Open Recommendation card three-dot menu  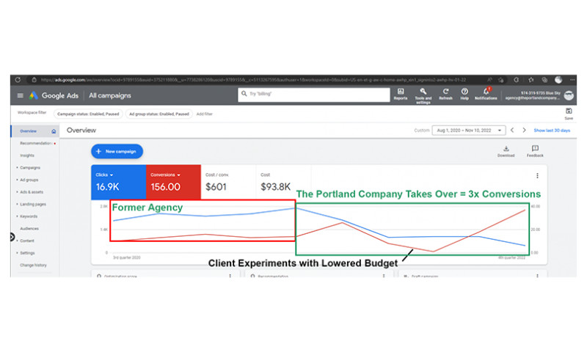[384, 276]
